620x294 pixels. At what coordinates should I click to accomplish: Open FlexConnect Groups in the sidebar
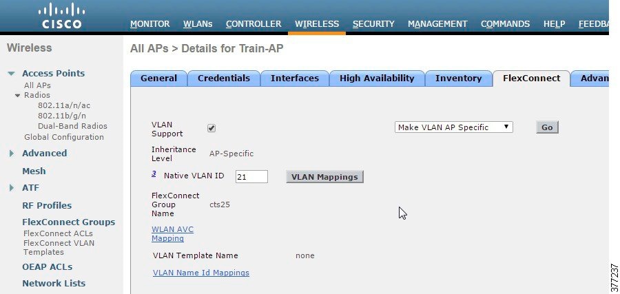coord(69,222)
